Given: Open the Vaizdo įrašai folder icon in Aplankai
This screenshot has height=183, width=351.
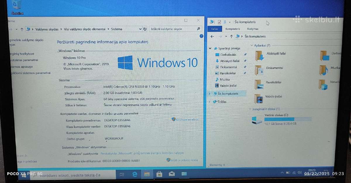Looking at the screenshot, I should click(258, 99).
